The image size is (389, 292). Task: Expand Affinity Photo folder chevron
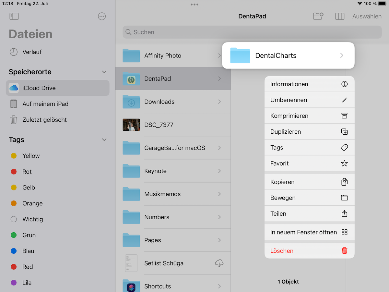219,56
